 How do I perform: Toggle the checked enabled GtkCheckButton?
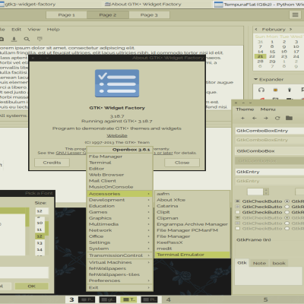(x=238, y=201)
